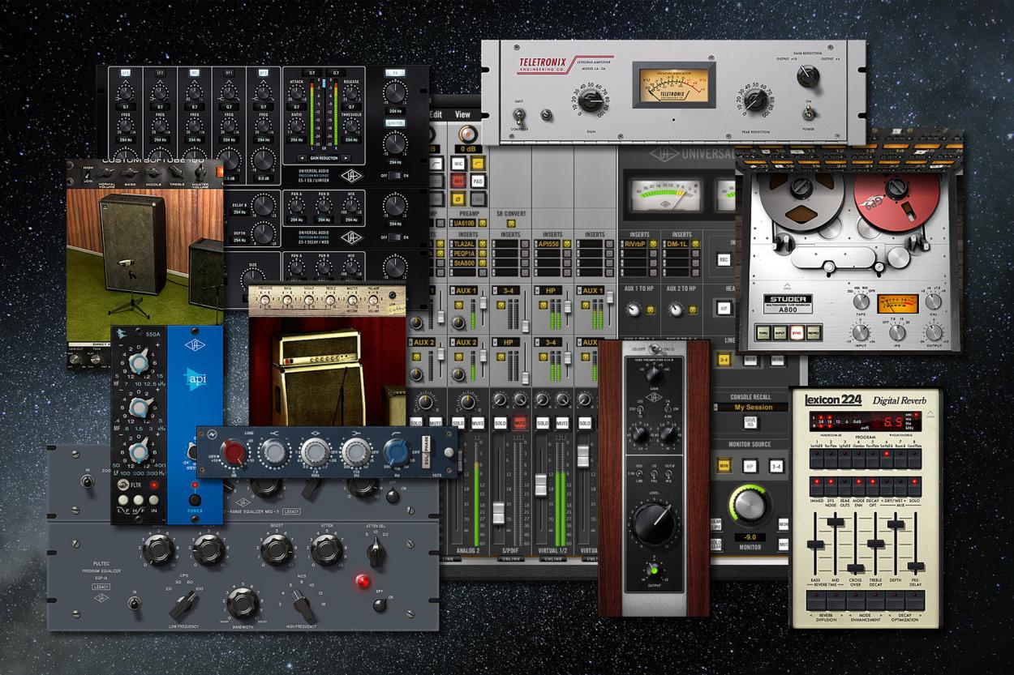Unmute the S/PDIF channel red MUTE button
This screenshot has height=675, width=1014.
click(x=519, y=424)
